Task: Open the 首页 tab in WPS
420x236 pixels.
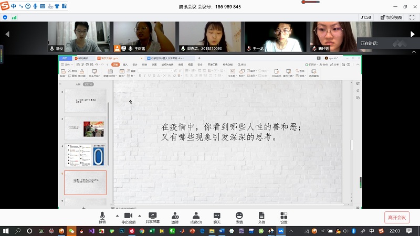Action: (x=65, y=58)
